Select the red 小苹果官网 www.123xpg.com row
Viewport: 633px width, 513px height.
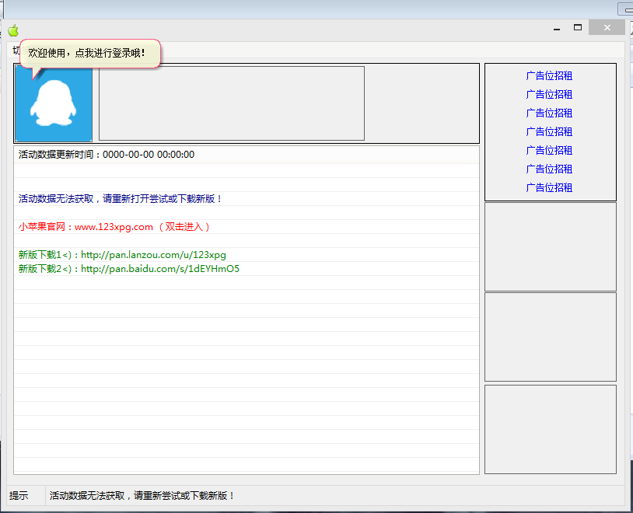click(247, 227)
